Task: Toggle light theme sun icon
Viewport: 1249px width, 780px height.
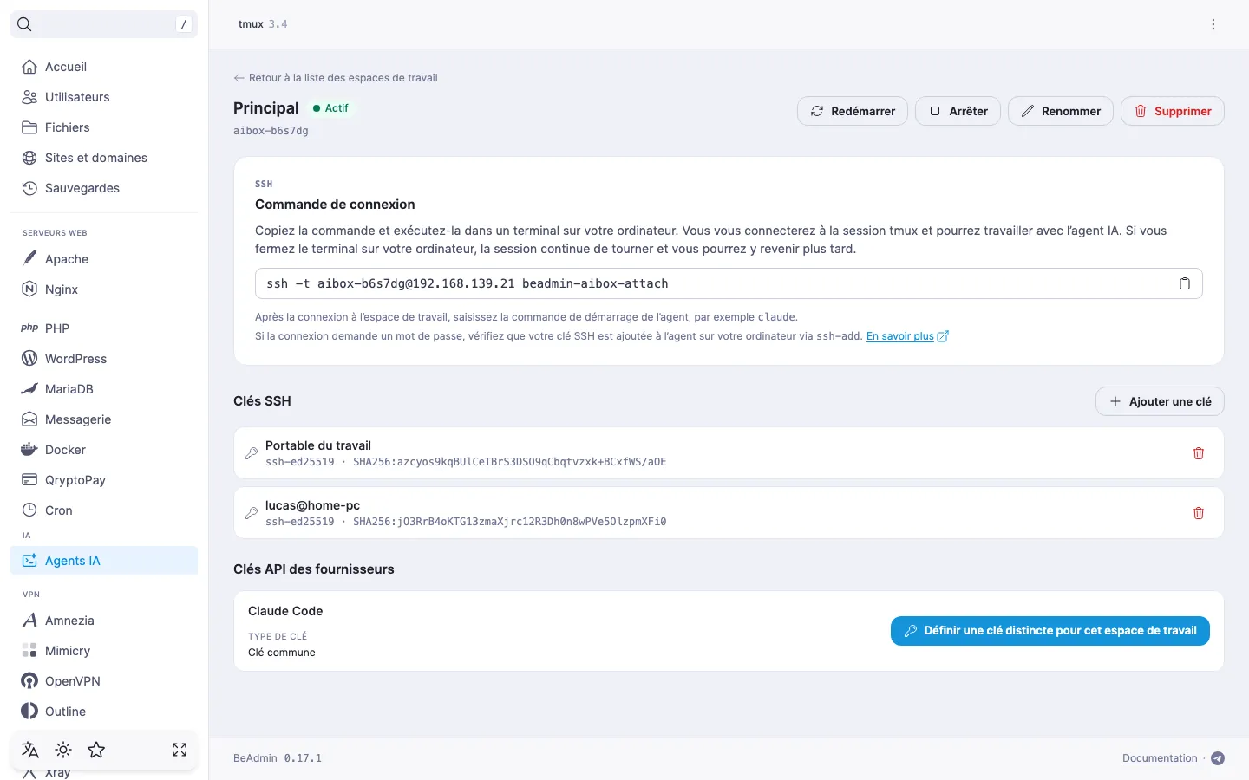Action: click(63, 750)
